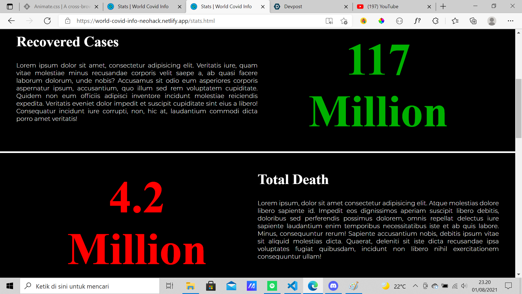Open Read aloud immersive reader icon
Viewport: 522px width, 294px height.
point(329,21)
